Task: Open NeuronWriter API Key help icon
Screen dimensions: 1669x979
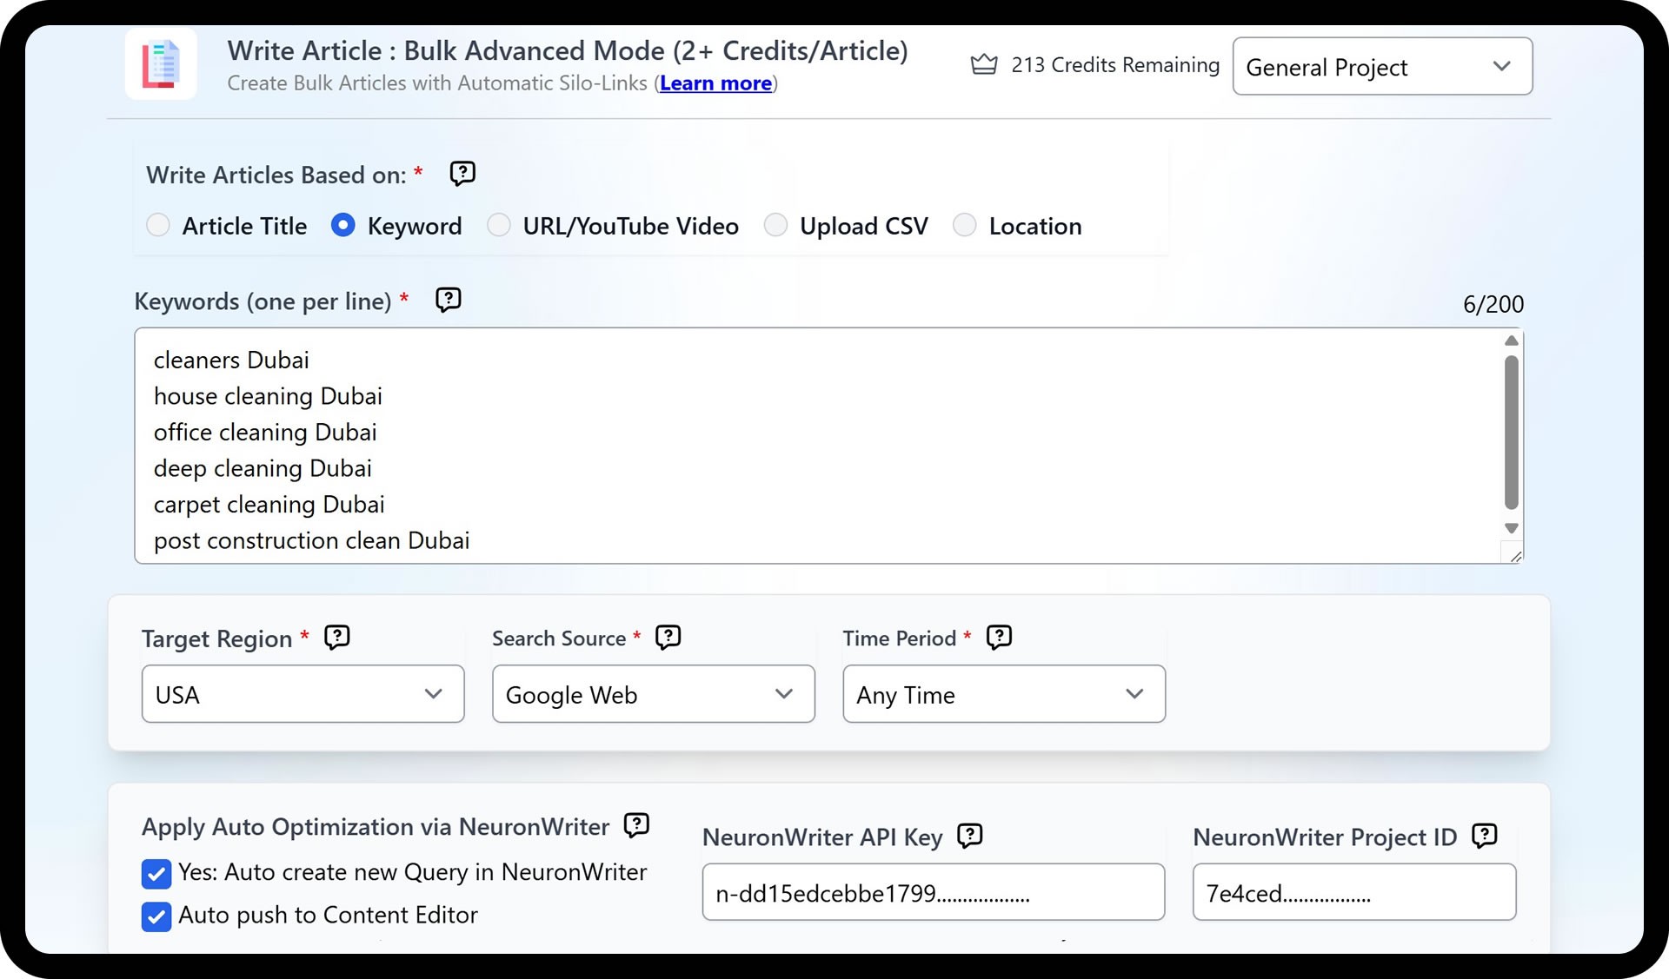Action: [x=970, y=836]
